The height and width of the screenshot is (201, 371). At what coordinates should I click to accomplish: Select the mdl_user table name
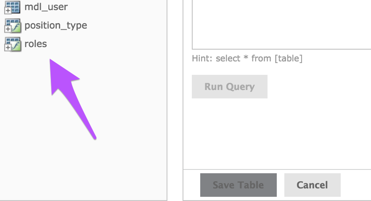point(46,7)
